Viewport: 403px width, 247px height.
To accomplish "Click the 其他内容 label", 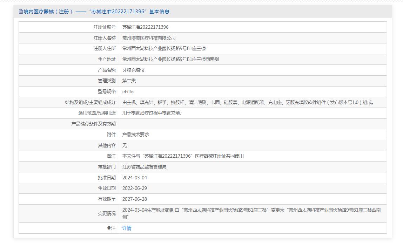I will coord(107,145).
